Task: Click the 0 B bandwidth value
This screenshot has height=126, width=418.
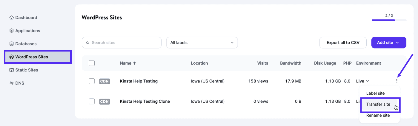Action: click(298, 101)
